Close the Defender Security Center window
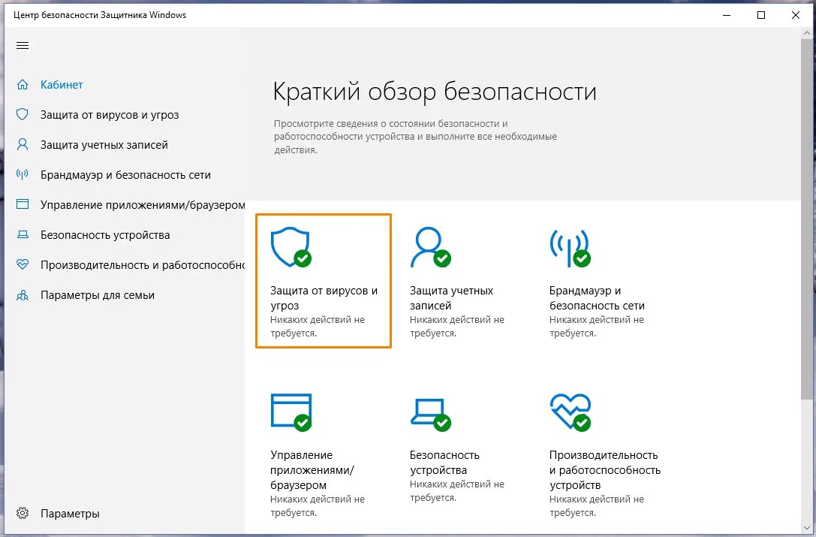Viewport: 816px width, 537px height. (795, 15)
